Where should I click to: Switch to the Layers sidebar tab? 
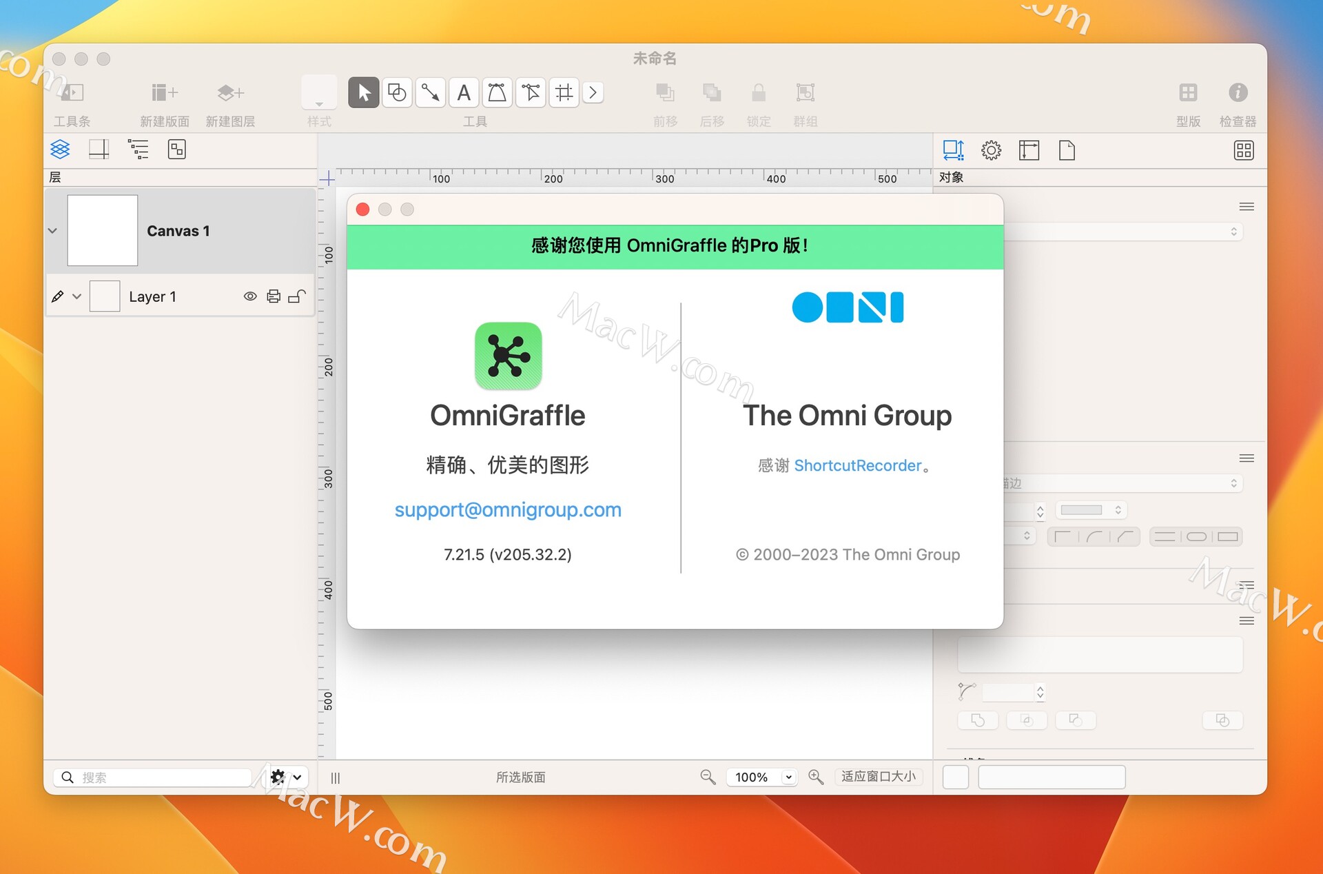tap(61, 149)
